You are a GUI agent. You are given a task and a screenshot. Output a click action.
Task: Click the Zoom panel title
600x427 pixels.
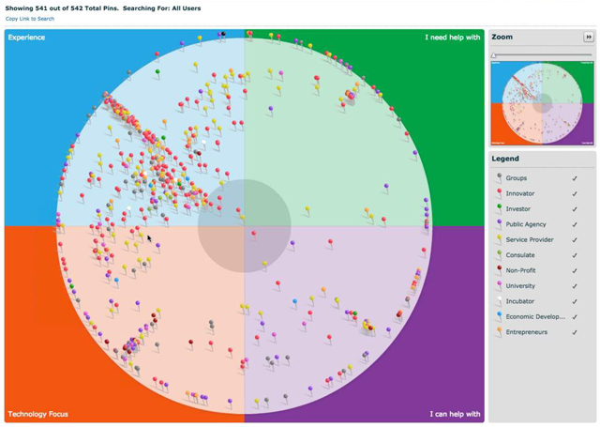click(502, 38)
